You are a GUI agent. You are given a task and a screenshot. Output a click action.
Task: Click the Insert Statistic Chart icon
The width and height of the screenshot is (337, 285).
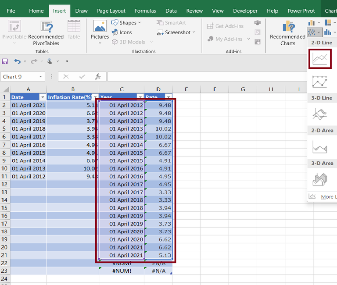328,32
